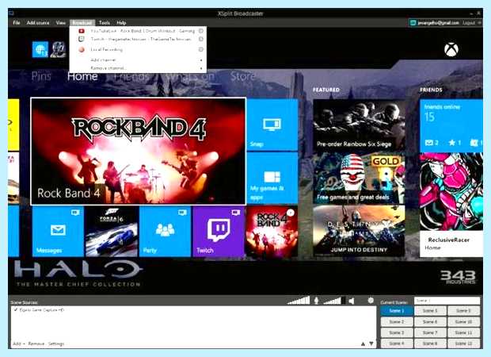Click the Messages tile in preview

point(58,232)
